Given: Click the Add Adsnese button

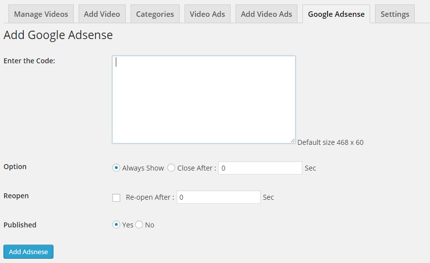Looking at the screenshot, I should 29,252.
